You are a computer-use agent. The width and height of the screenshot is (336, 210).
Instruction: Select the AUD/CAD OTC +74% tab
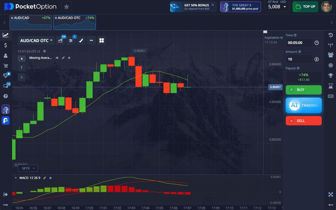click(74, 23)
